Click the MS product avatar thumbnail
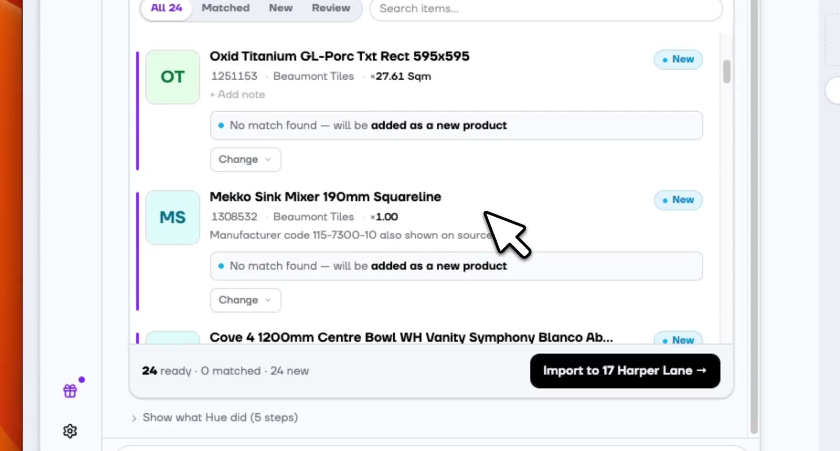 tap(173, 218)
